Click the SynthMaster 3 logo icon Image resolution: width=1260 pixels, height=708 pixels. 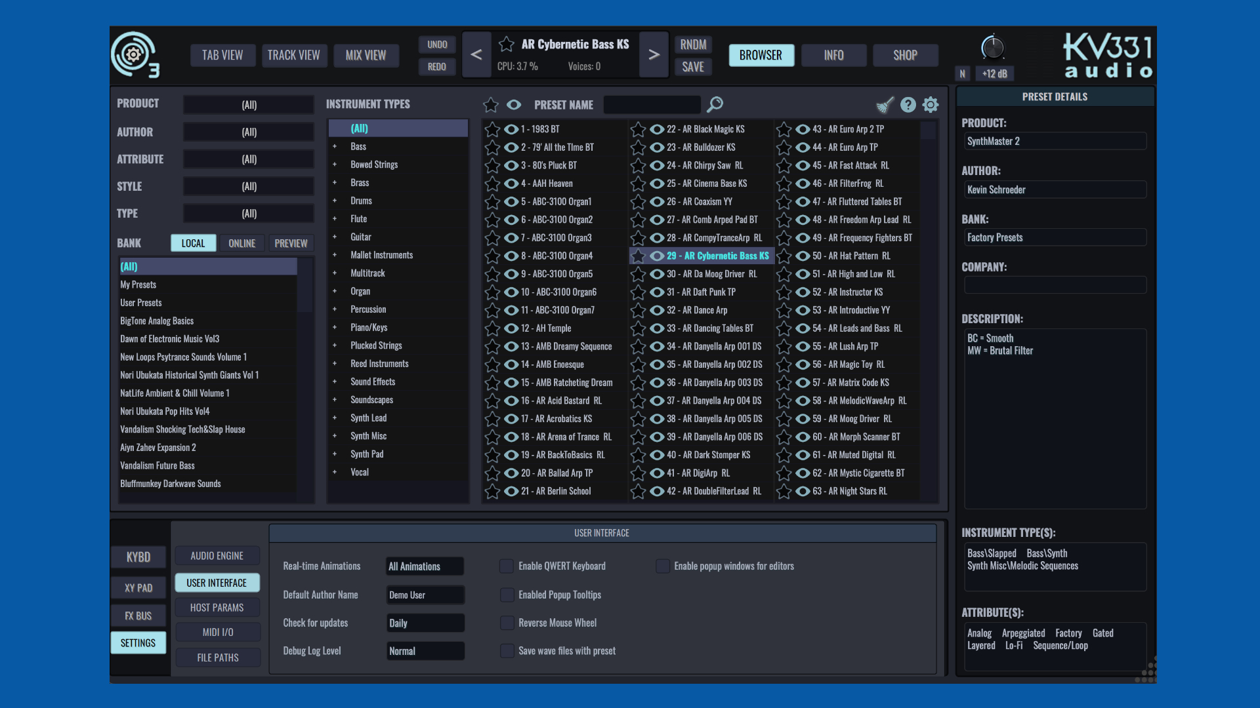click(x=135, y=55)
